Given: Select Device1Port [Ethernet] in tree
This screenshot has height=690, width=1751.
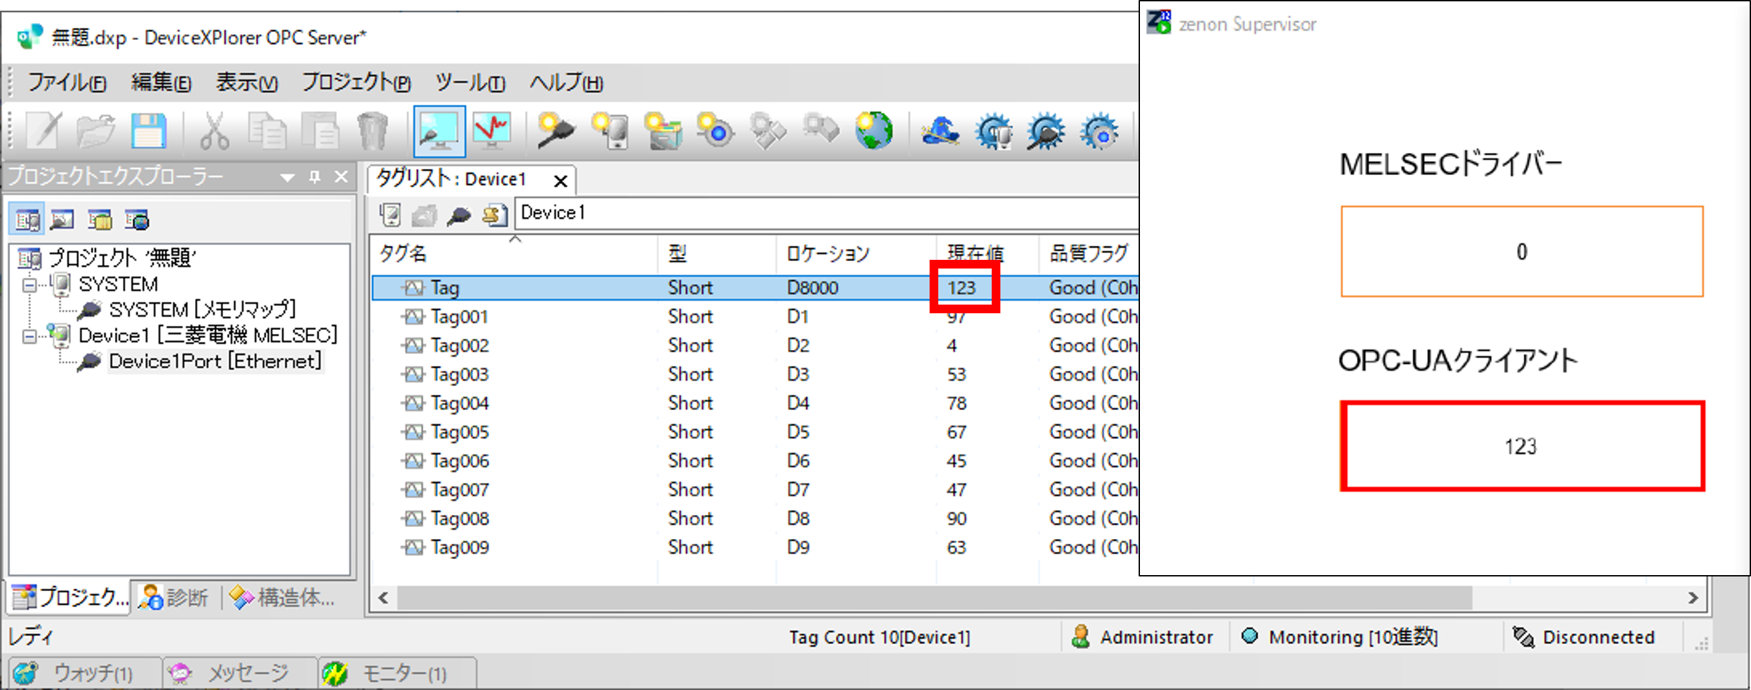Looking at the screenshot, I should click(x=215, y=361).
